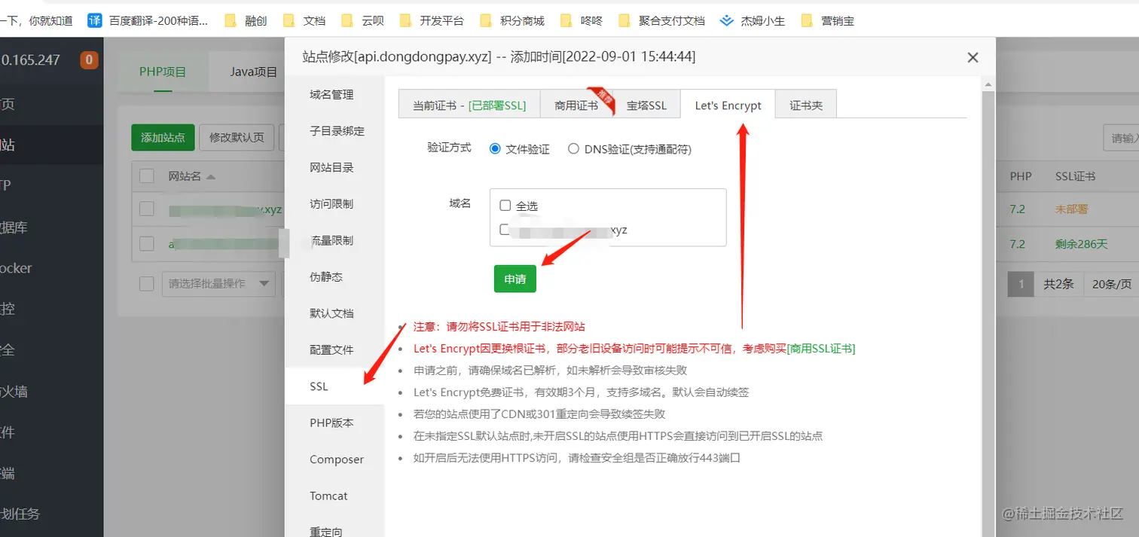Open the 请选择批量操作 dropdown
This screenshot has height=537, width=1139.
(218, 283)
